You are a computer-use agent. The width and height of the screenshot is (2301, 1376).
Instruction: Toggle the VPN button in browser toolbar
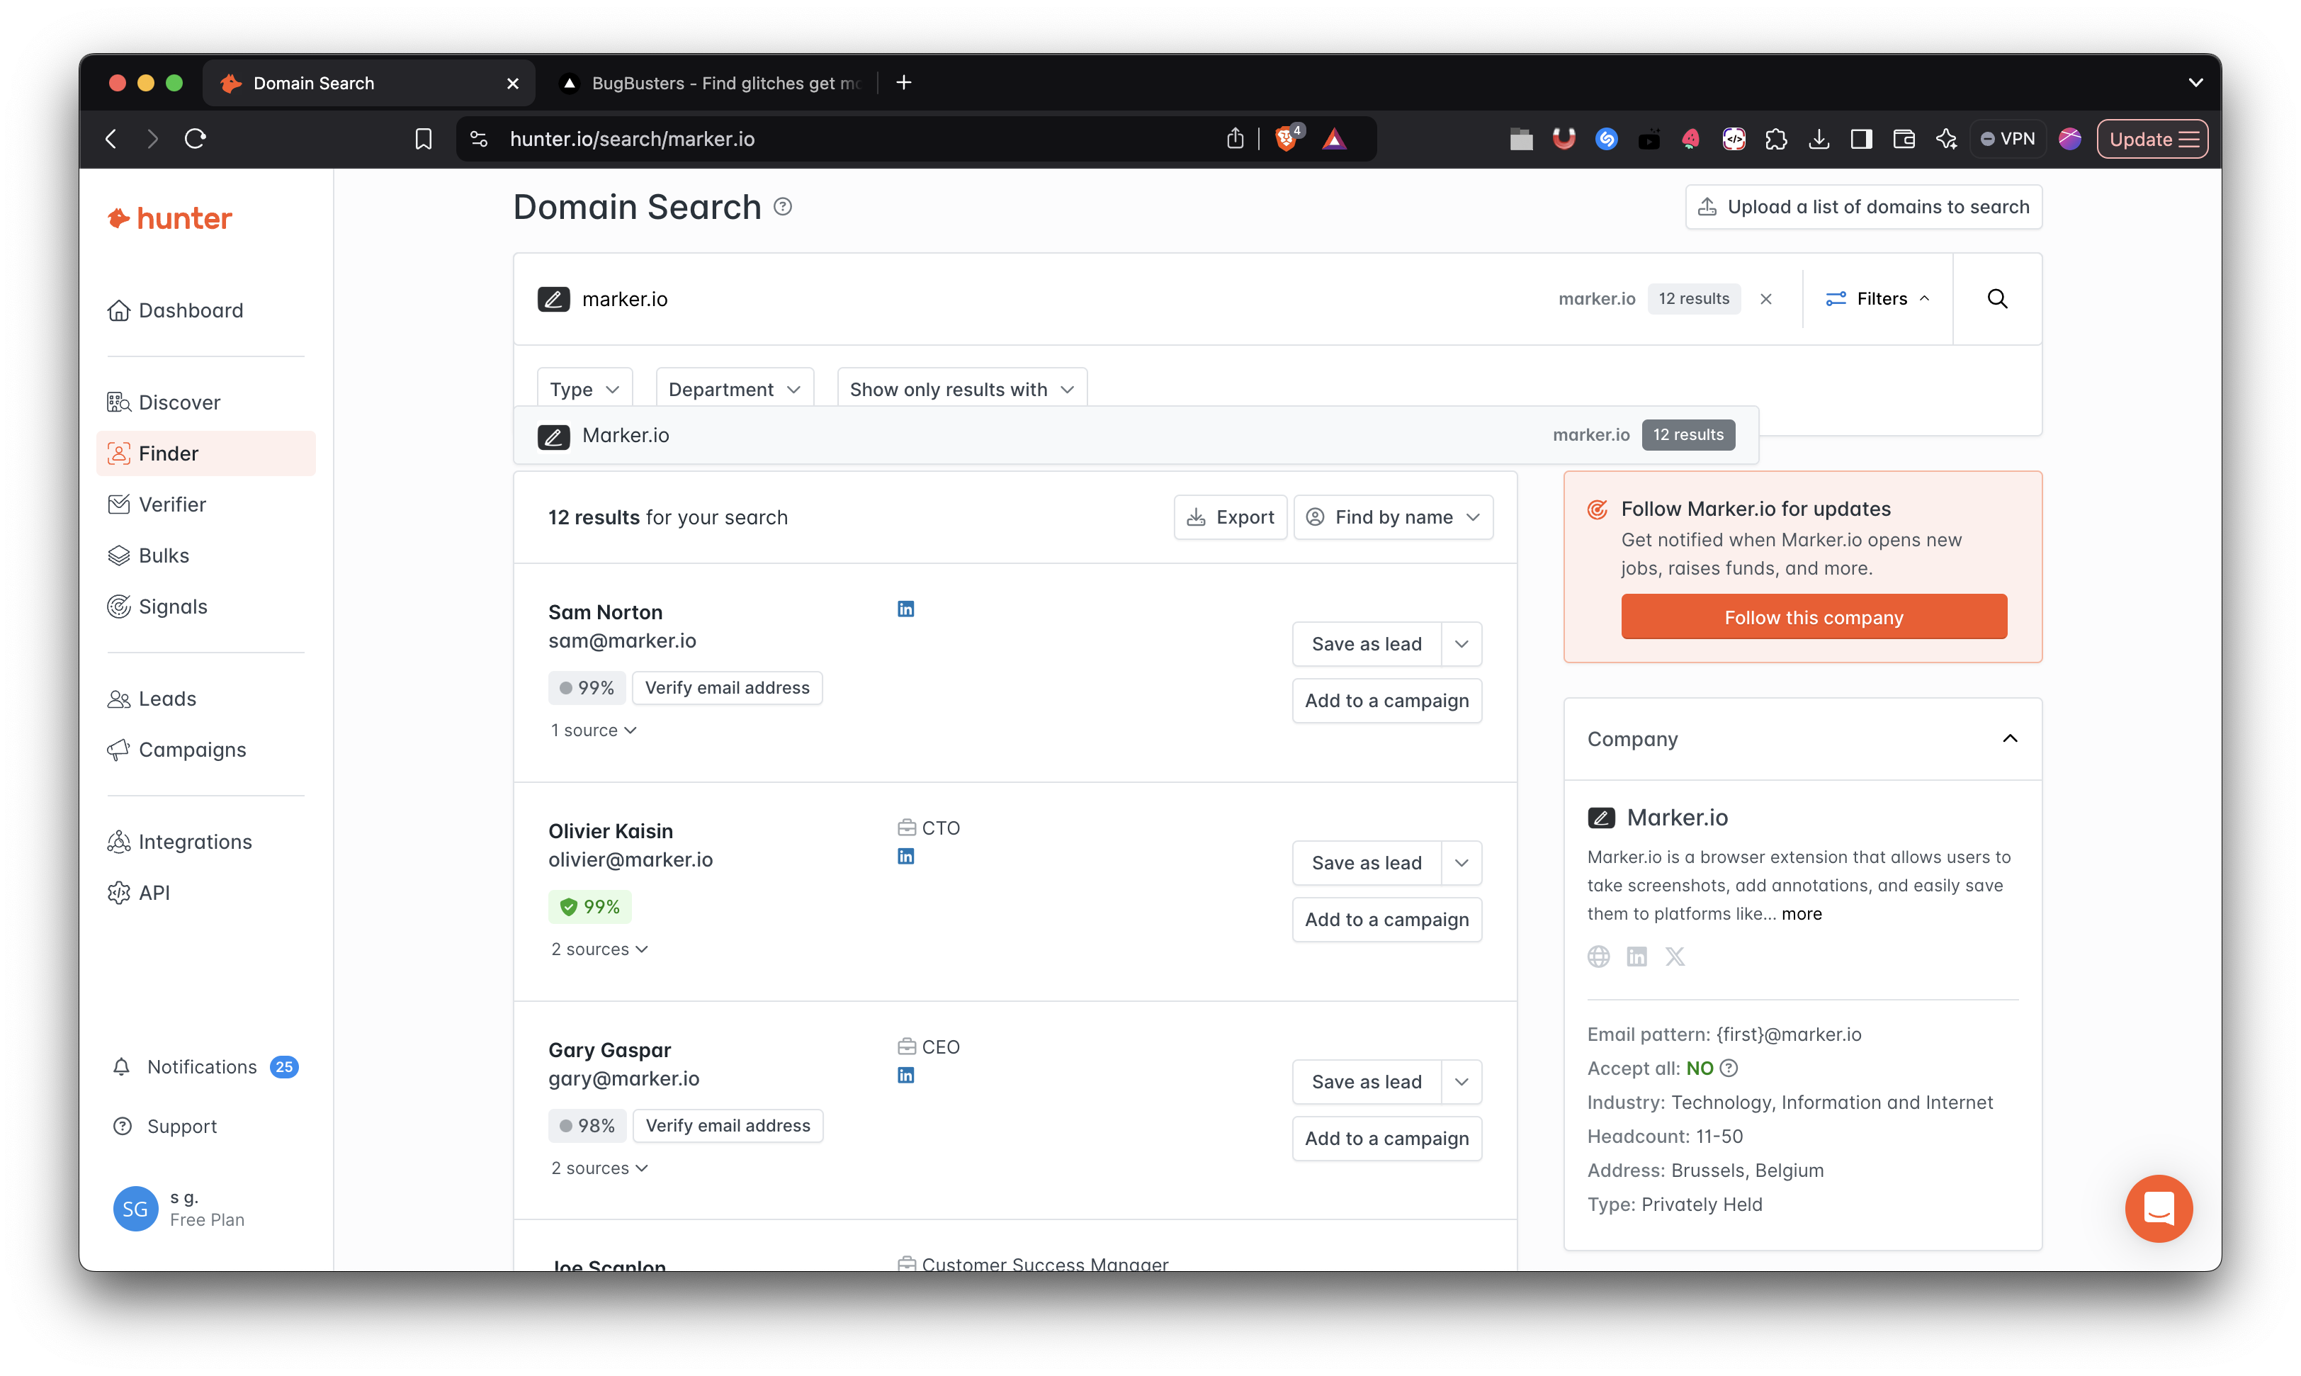pos(2008,139)
